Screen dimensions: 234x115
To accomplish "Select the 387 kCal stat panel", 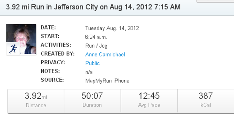I will (206, 100).
